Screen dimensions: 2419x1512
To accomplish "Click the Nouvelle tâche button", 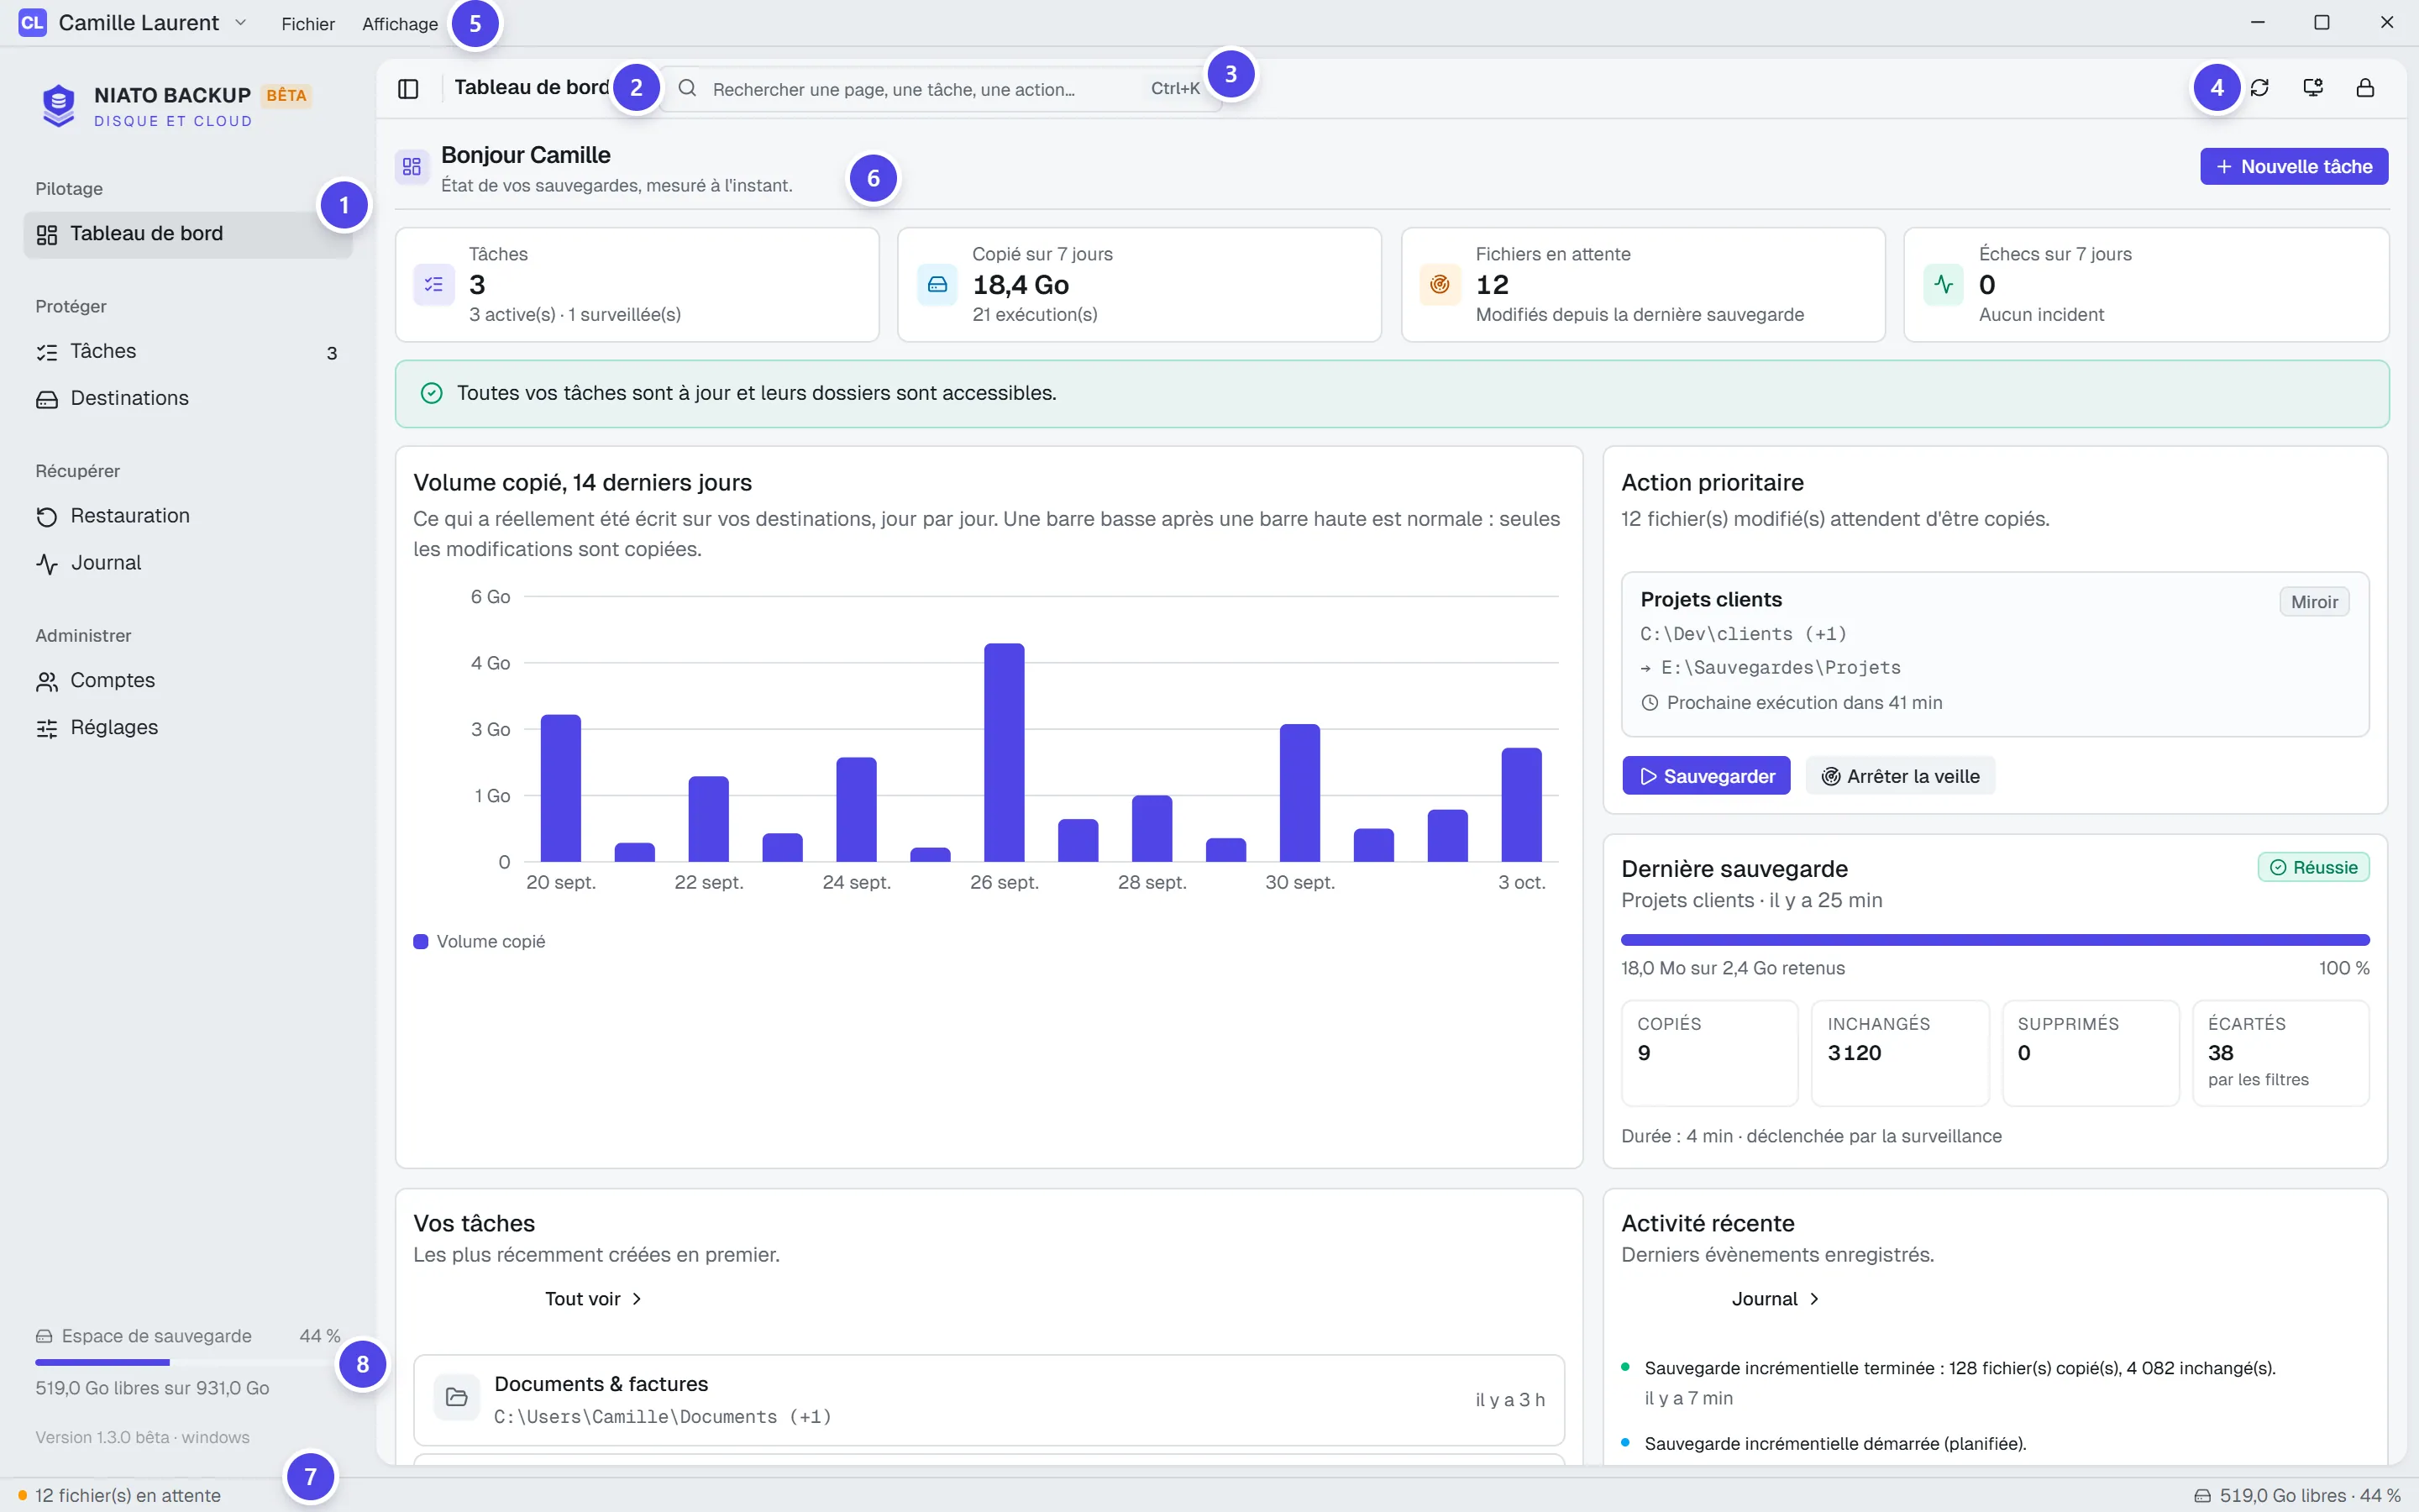I will coord(2294,167).
